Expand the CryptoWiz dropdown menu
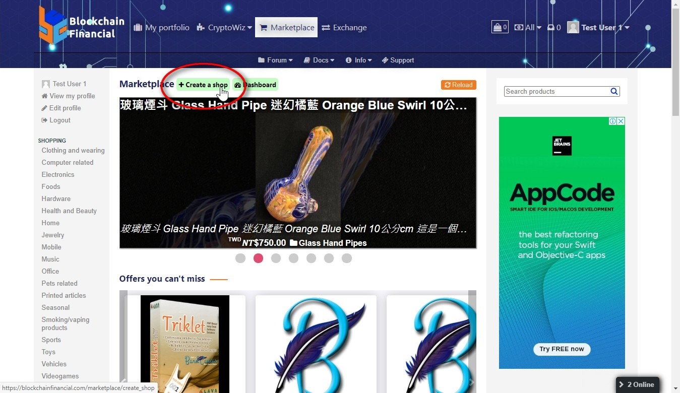Viewport: 680px width, 393px height. pos(224,28)
